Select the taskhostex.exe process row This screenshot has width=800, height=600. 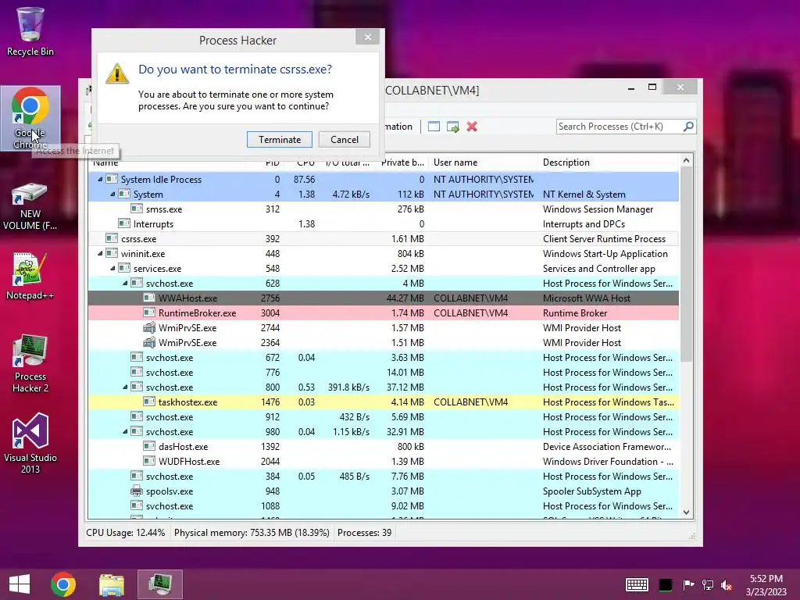point(383,402)
